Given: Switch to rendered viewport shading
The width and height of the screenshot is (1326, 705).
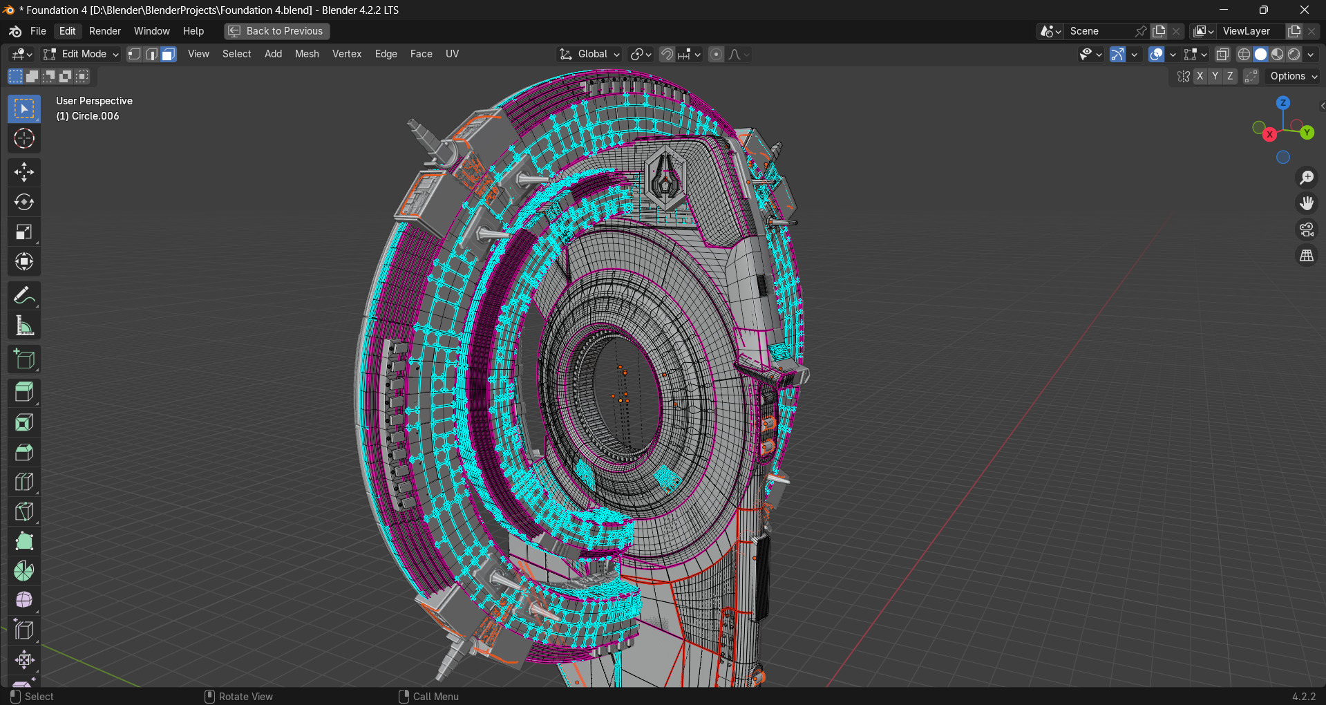Looking at the screenshot, I should (1294, 54).
